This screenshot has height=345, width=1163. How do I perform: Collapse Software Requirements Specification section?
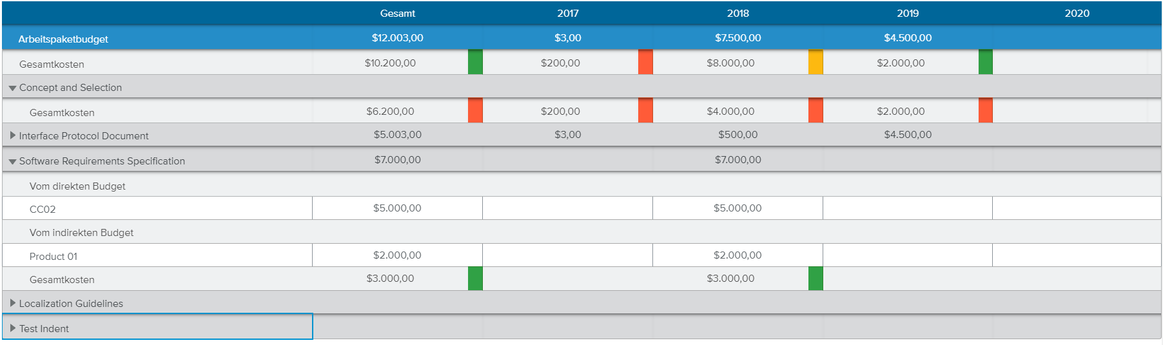(12, 161)
